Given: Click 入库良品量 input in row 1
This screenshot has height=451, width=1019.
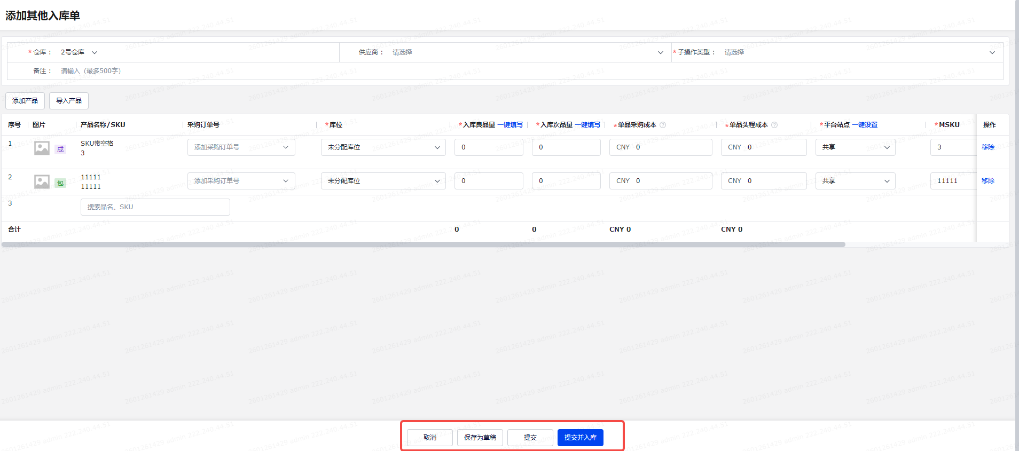Looking at the screenshot, I should click(489, 147).
